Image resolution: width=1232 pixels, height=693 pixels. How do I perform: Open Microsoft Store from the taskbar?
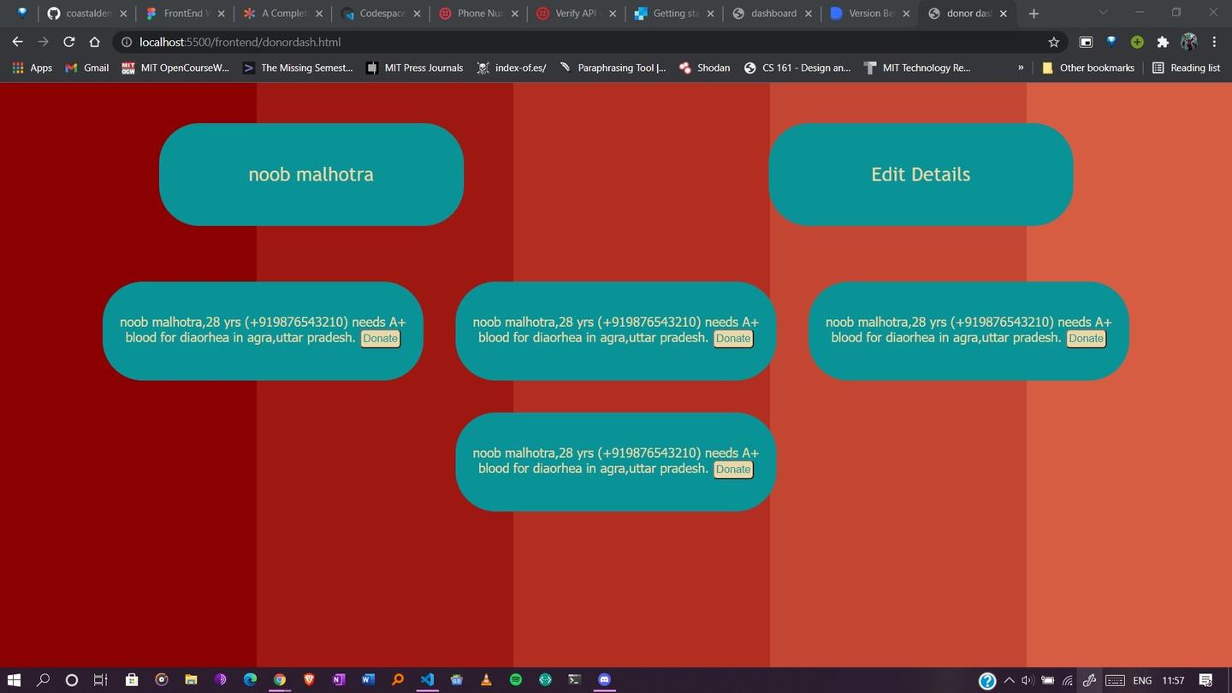click(x=131, y=680)
